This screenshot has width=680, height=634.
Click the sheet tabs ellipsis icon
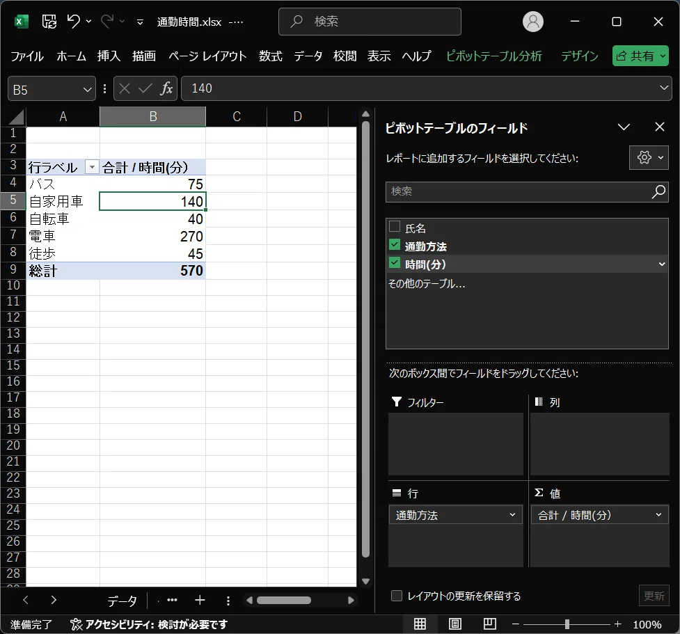(172, 600)
